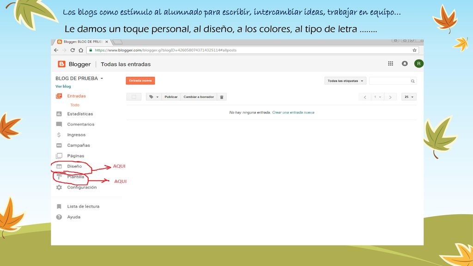Click the Blogger logo icon
The width and height of the screenshot is (473, 266).
pos(61,64)
